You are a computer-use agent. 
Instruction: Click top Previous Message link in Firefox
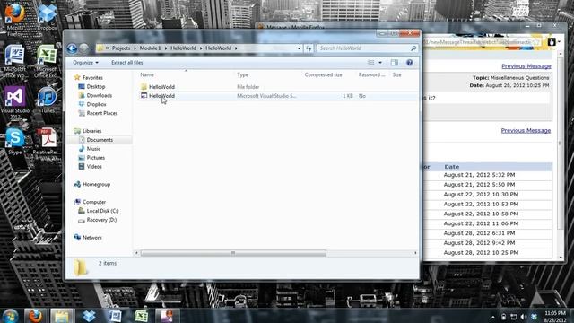click(526, 66)
